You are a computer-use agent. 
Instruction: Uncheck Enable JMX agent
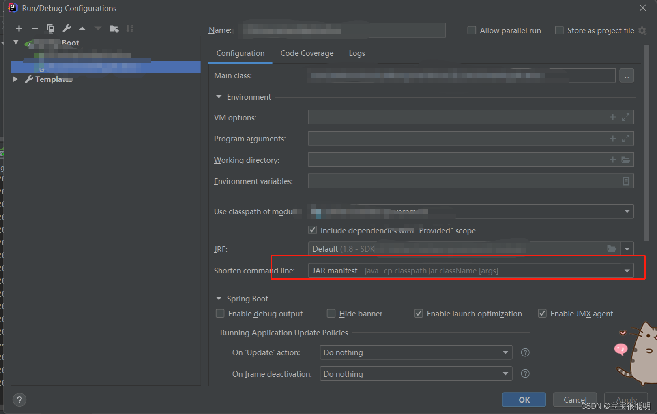(542, 313)
